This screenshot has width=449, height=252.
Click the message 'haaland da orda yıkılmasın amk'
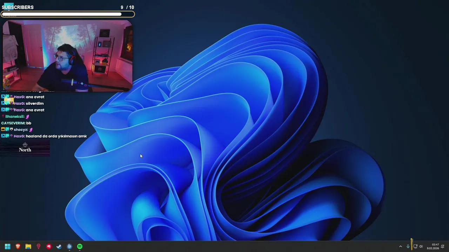click(56, 136)
